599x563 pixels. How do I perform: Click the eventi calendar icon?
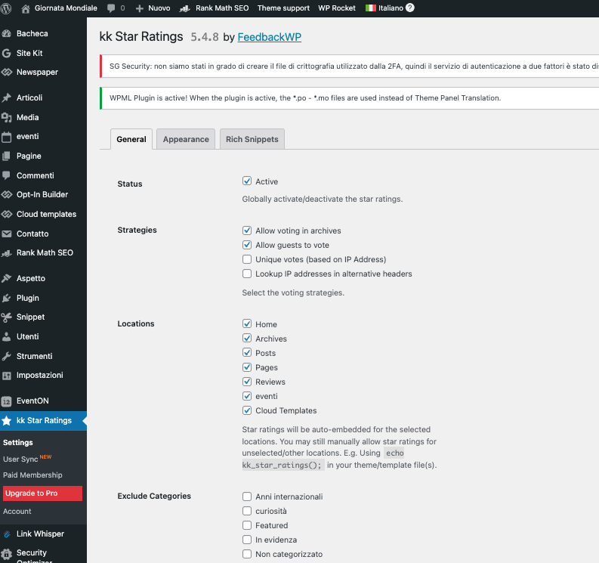point(6,137)
